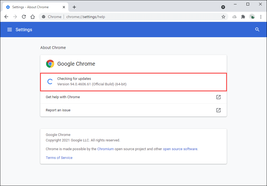The height and width of the screenshot is (186, 267).
Task: Click the user profile avatar
Action: click(252, 17)
